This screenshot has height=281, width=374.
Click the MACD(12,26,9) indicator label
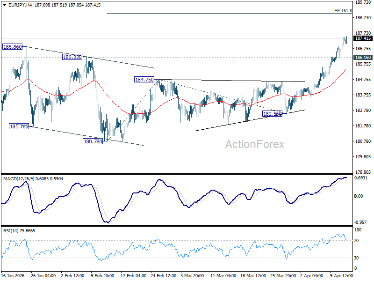(19, 179)
